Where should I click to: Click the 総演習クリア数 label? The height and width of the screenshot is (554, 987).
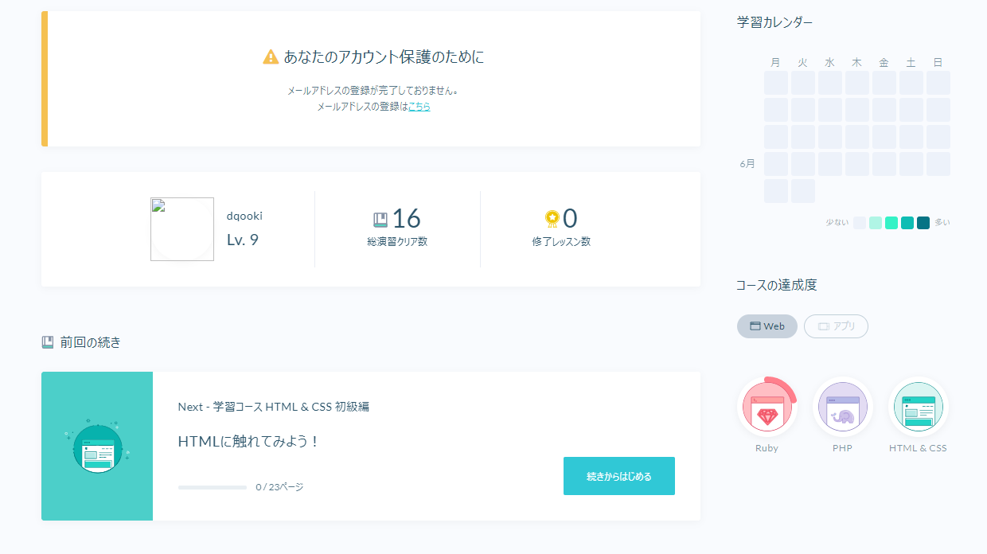click(397, 241)
